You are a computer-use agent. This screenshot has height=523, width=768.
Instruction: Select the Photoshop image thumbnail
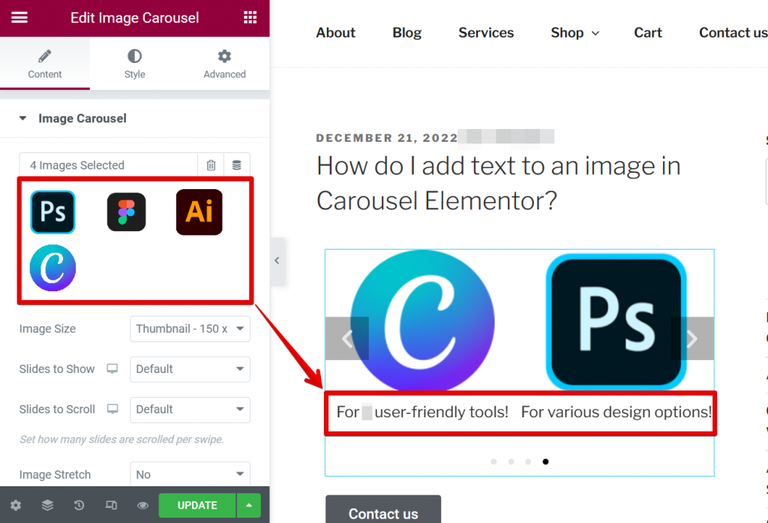coord(52,212)
